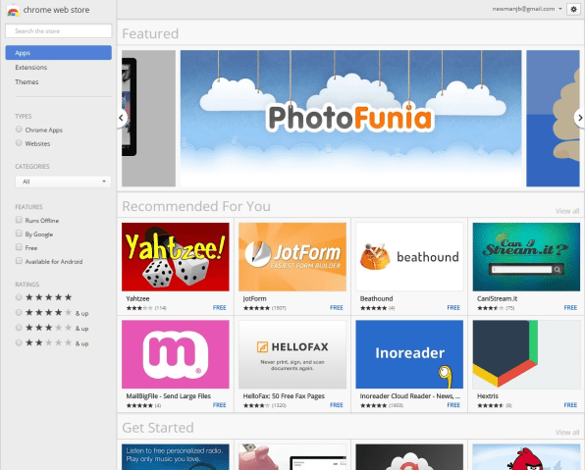This screenshot has height=470, width=585.
Task: Open the CanIStream.it app tile image
Action: pyautogui.click(x=526, y=257)
